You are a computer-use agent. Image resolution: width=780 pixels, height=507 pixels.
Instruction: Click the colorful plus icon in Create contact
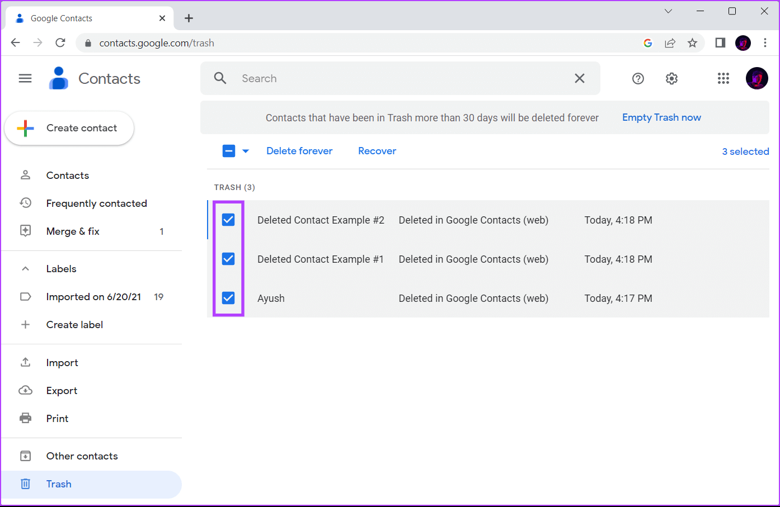(x=26, y=128)
